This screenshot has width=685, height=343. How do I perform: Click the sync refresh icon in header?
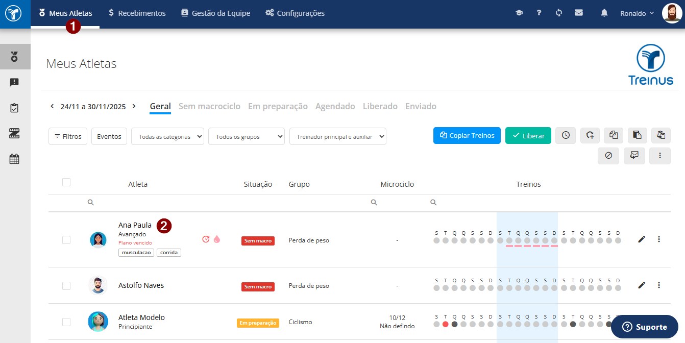pos(559,13)
